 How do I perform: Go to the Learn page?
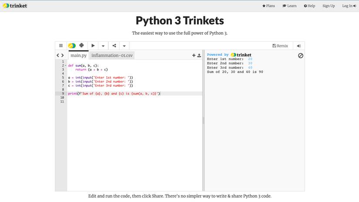(x=289, y=6)
